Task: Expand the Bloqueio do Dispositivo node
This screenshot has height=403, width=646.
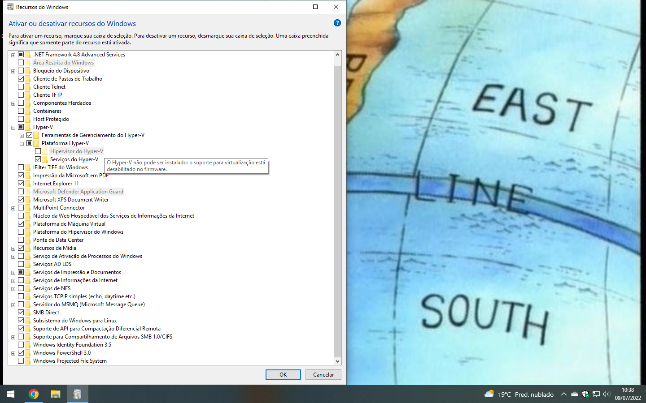Action: [13, 71]
